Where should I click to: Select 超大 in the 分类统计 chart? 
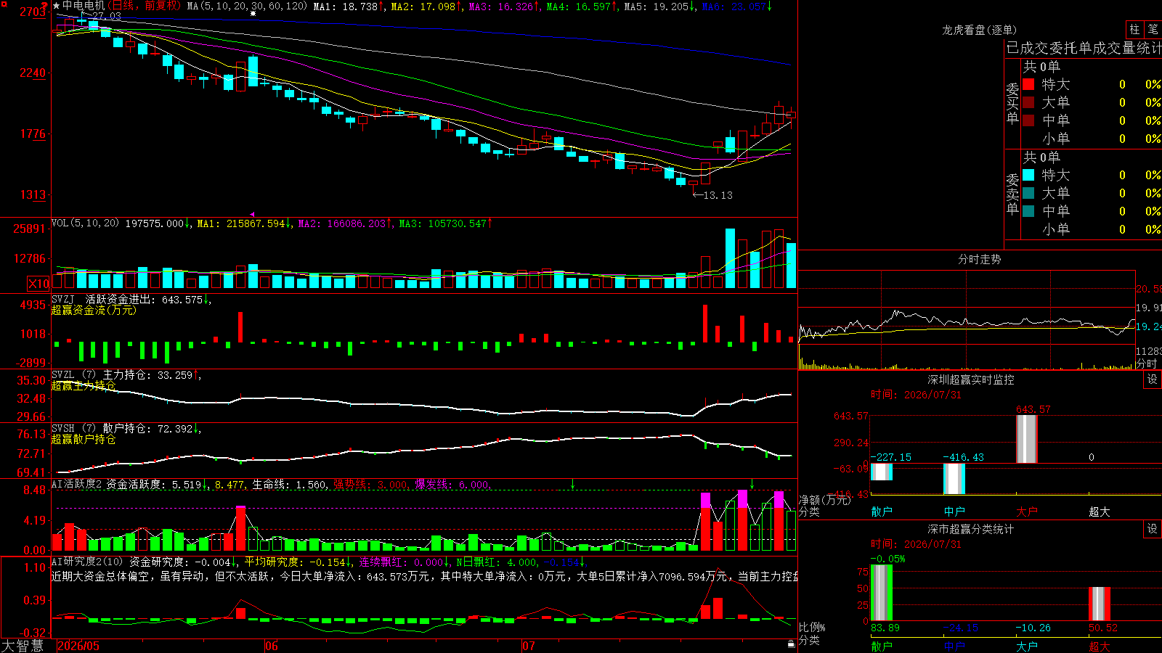1100,646
